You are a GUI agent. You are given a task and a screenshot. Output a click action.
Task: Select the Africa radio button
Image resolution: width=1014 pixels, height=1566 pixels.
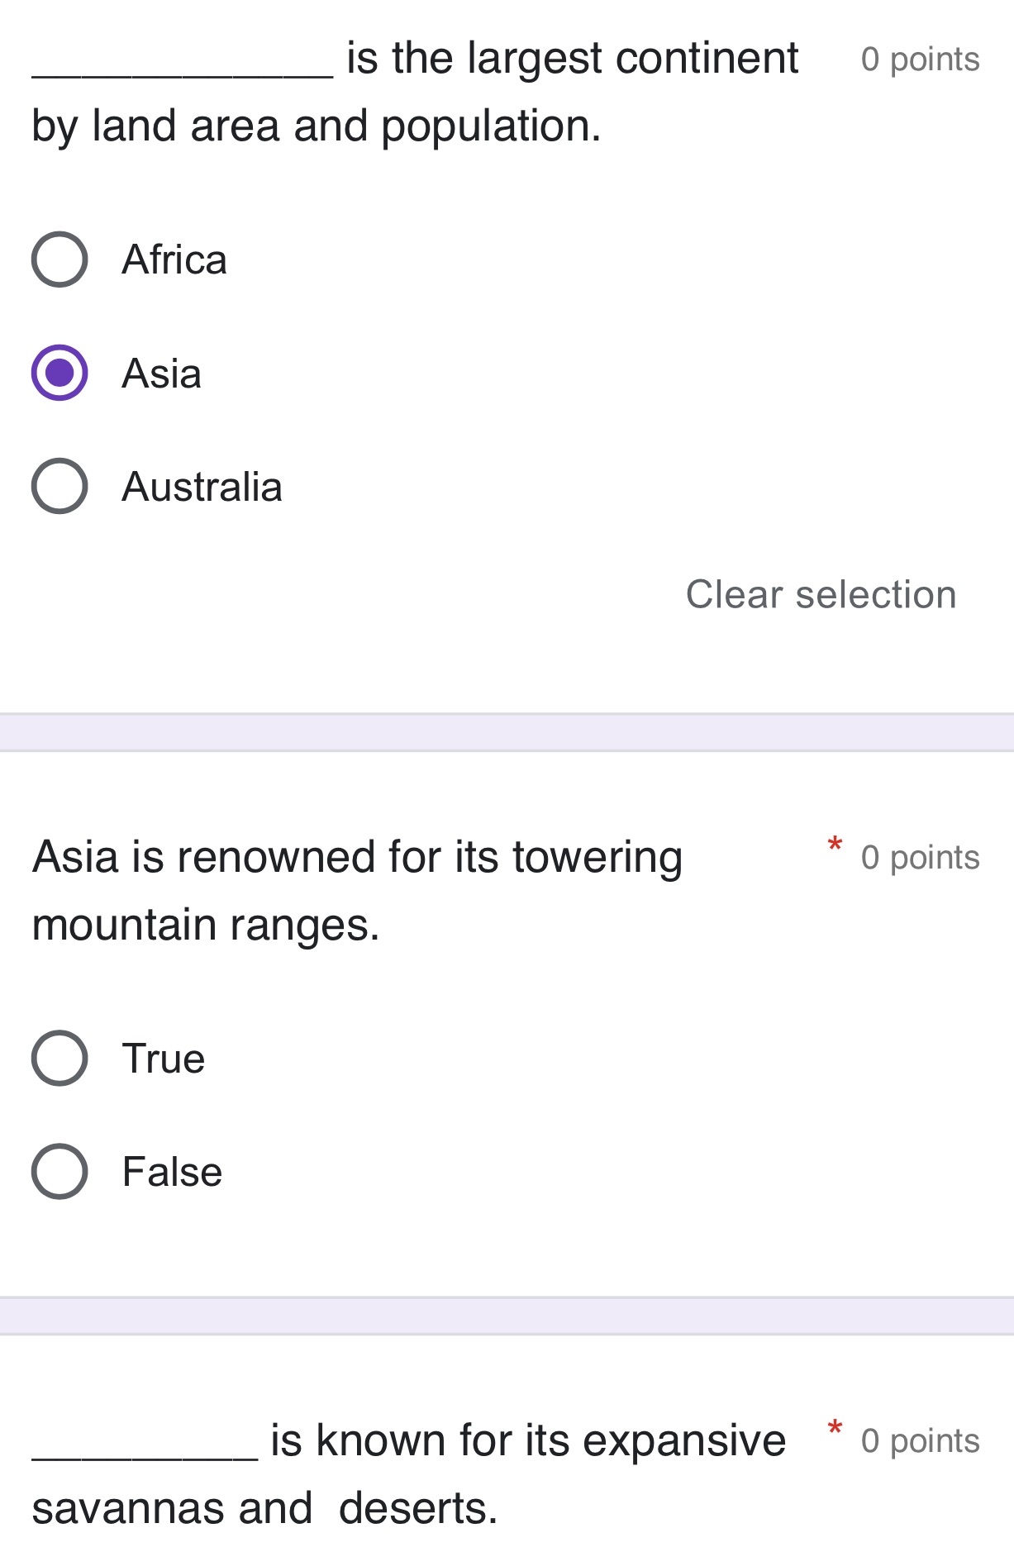point(60,259)
